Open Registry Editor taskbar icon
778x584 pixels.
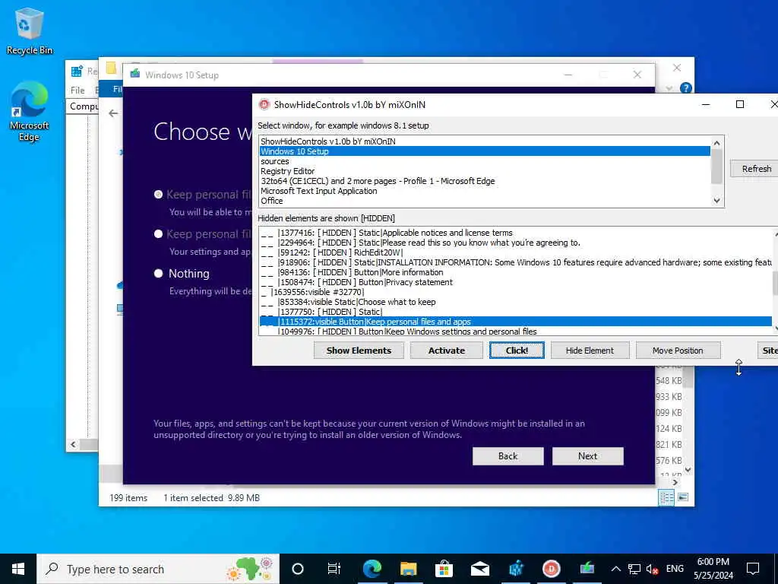pos(516,569)
